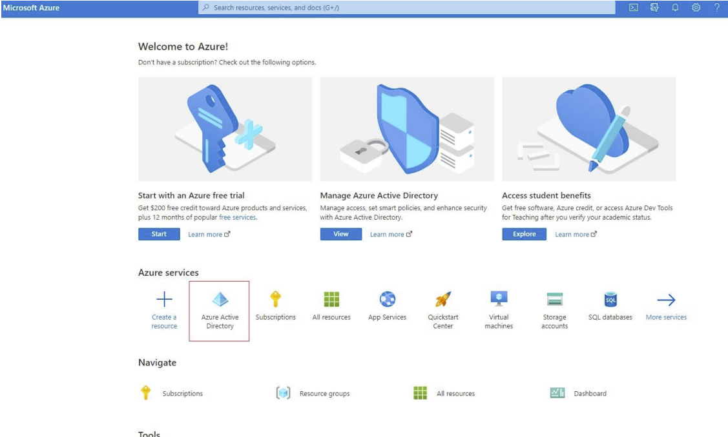728x437 pixels.
Task: Click the Resource groups icon under Navigate
Action: tap(283, 393)
